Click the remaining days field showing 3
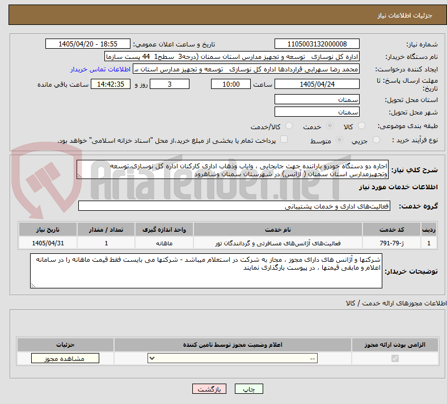 point(170,84)
